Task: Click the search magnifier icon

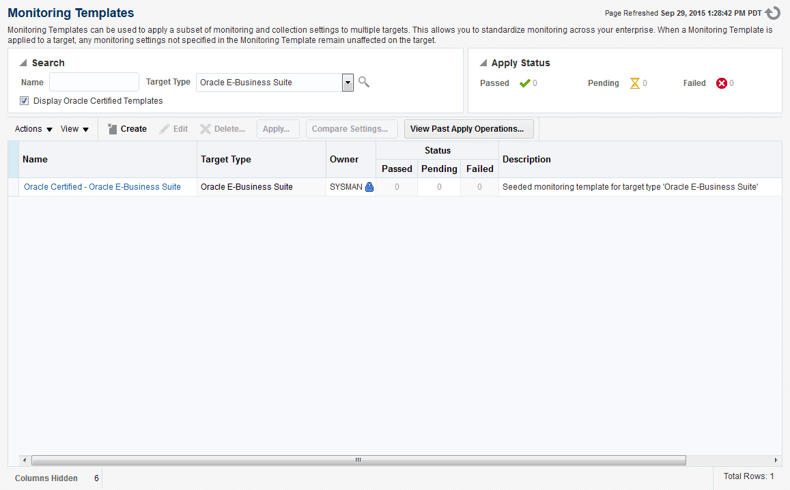Action: coord(364,82)
